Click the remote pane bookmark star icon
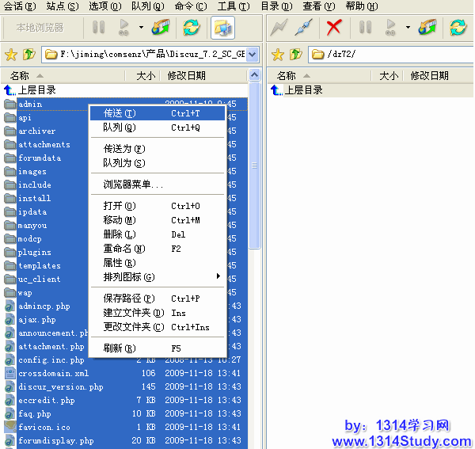 [x=278, y=55]
